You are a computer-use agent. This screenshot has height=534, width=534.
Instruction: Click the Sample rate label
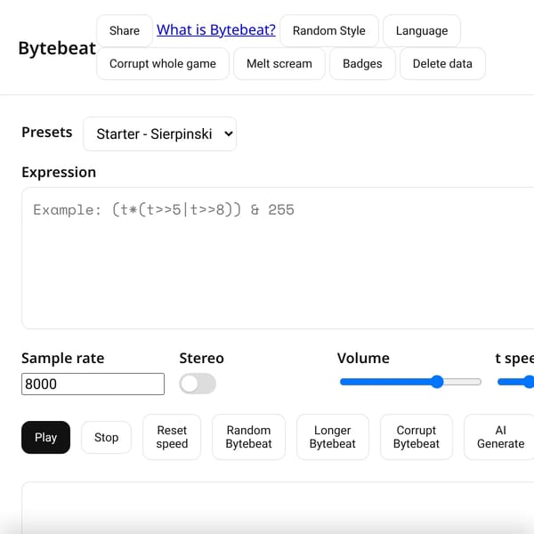(x=63, y=359)
